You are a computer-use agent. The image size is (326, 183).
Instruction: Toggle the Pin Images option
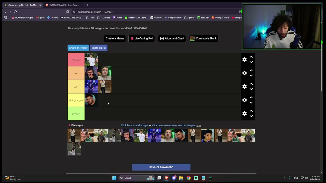pyautogui.click(x=75, y=125)
